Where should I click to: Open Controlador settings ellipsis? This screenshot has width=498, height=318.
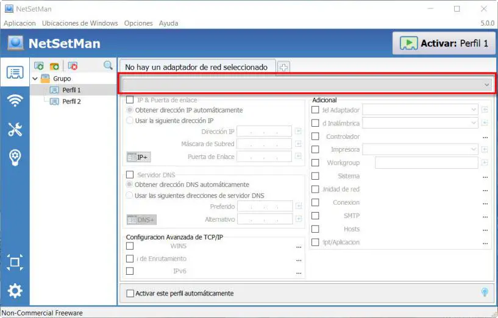pyautogui.click(x=485, y=138)
